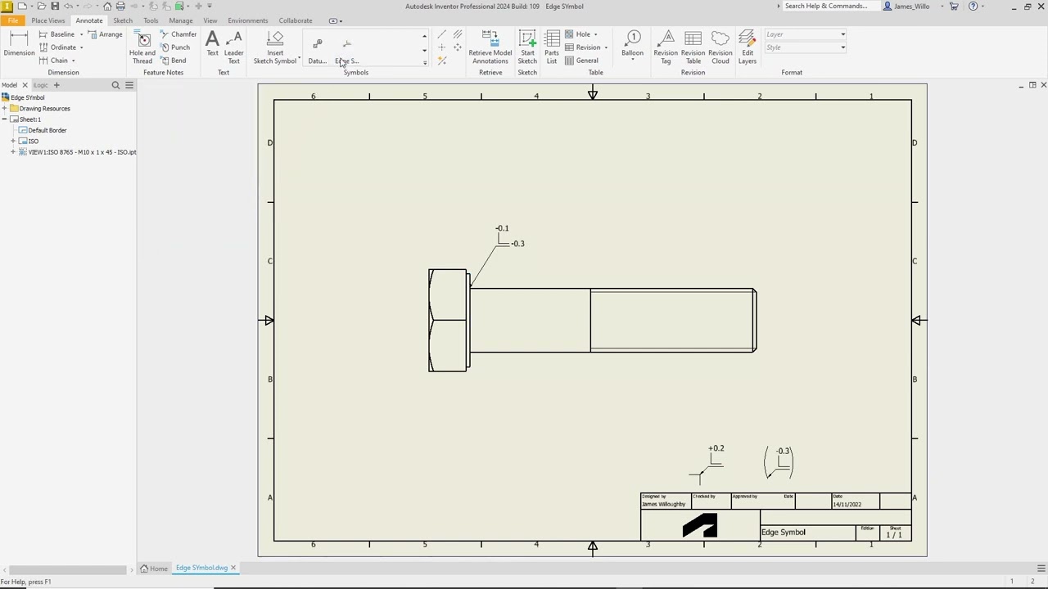
Task: Open the Collaborate tab
Action: (296, 20)
